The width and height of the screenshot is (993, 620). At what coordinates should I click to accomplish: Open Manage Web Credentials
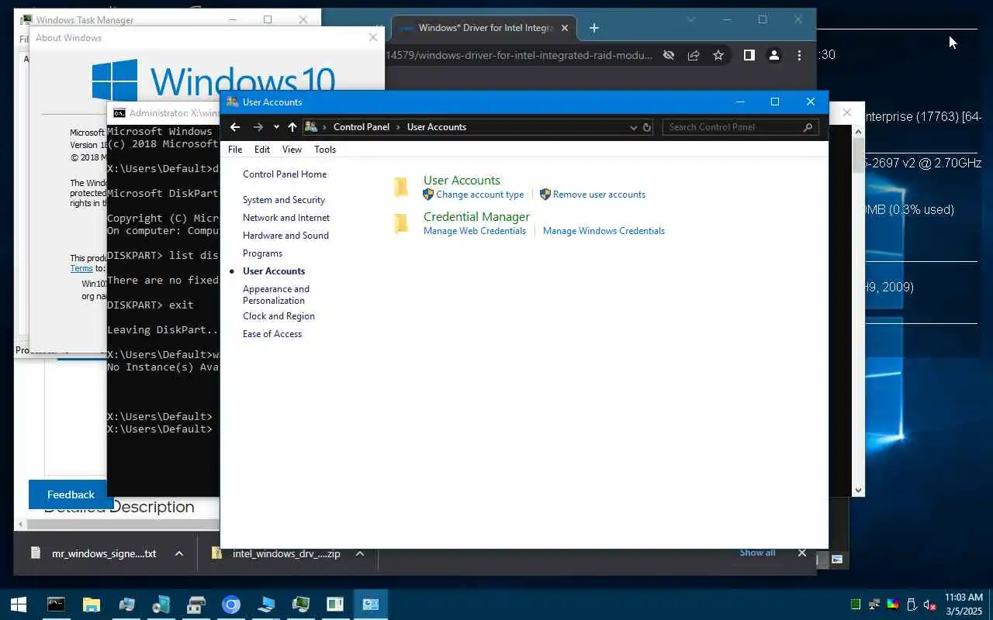[475, 231]
